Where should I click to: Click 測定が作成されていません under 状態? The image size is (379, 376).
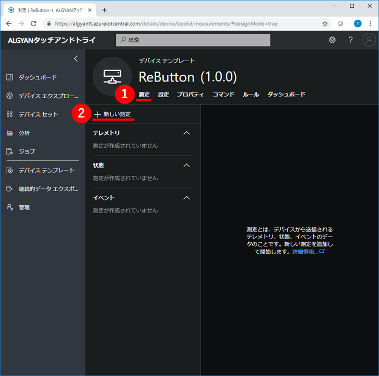click(125, 178)
